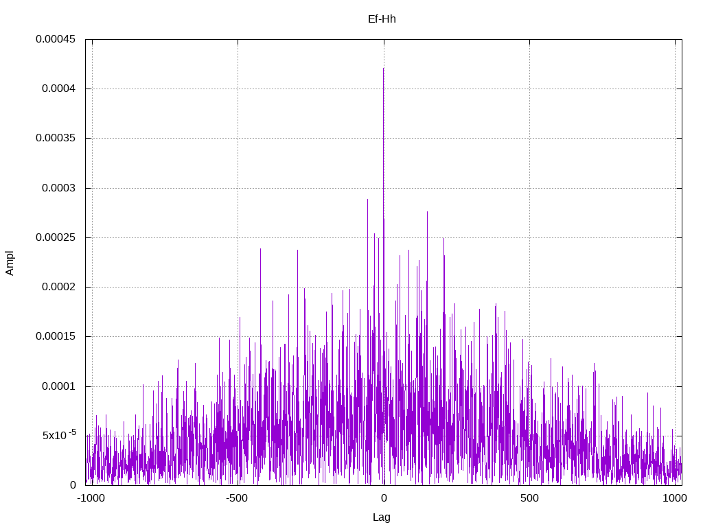
Task: Click the y-axis label 'Ampl'
Action: pyautogui.click(x=10, y=263)
